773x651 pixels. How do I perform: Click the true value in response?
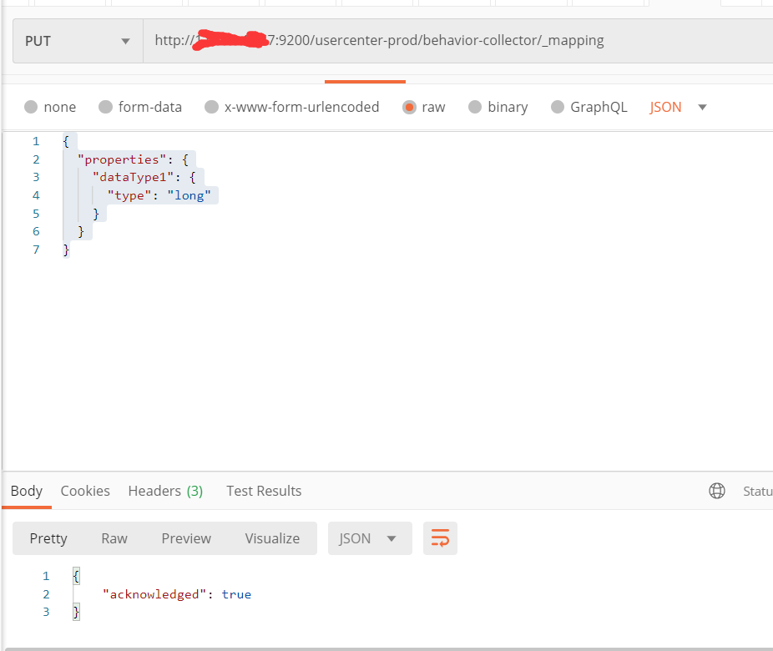coord(236,594)
